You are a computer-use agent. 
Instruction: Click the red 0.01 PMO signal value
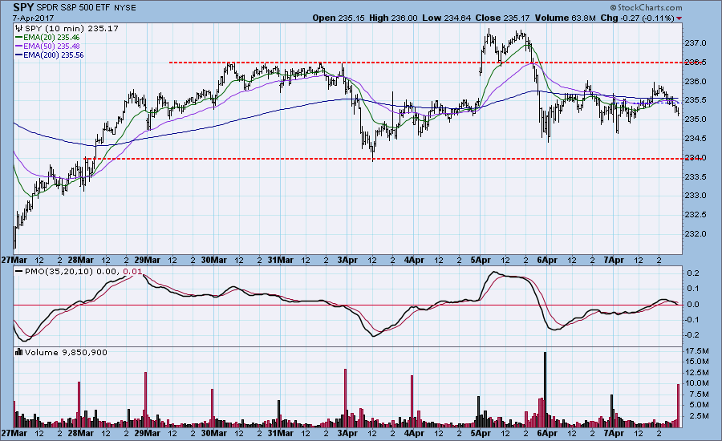tap(133, 272)
